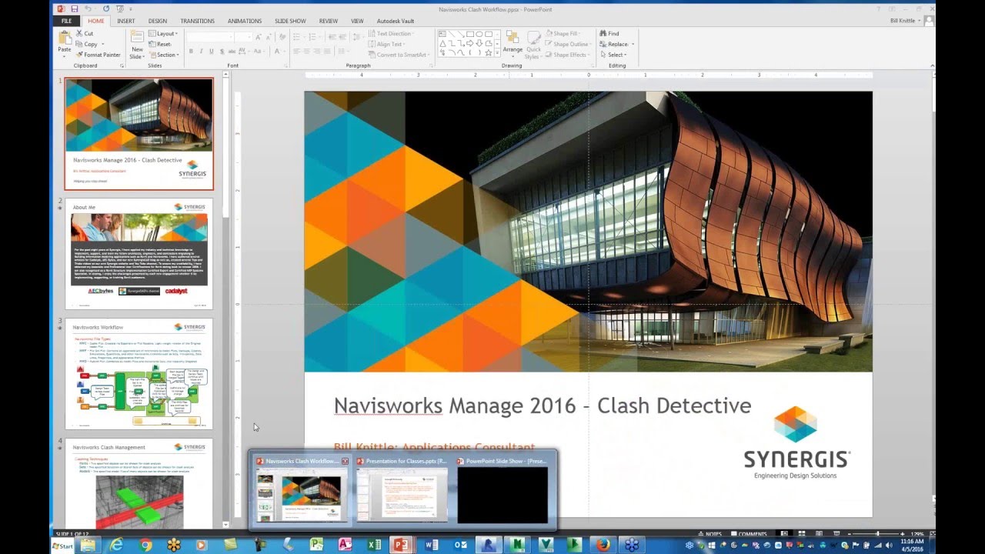Image resolution: width=985 pixels, height=554 pixels.
Task: Decrease font size with the smaller A
Action: point(268,37)
